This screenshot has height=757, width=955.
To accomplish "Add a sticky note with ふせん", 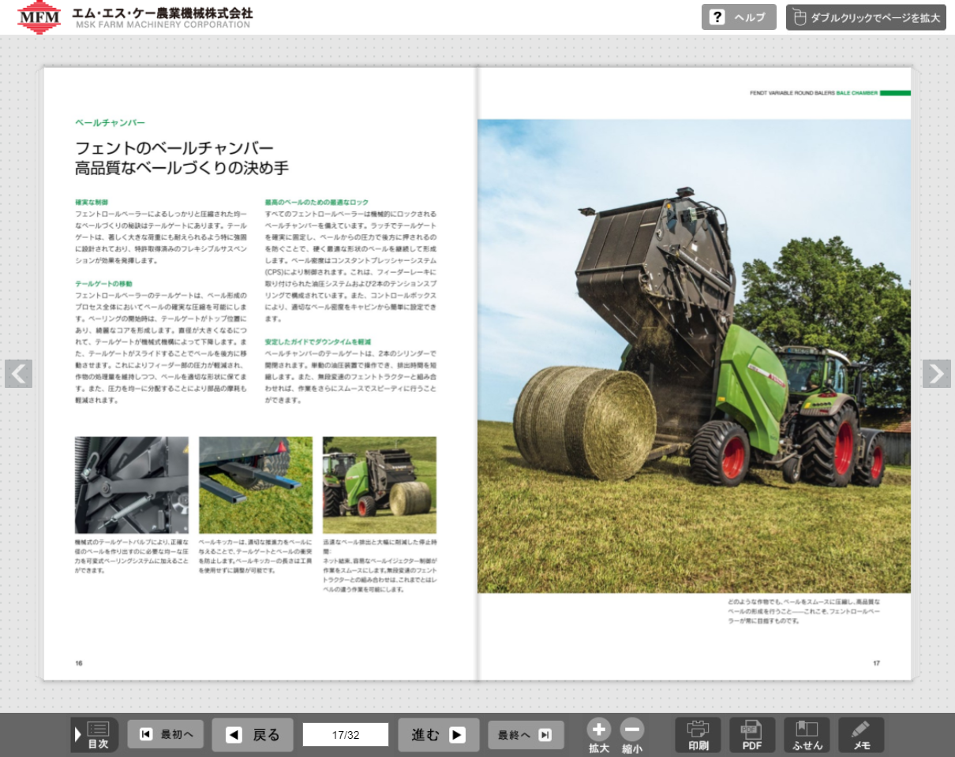I will (807, 735).
